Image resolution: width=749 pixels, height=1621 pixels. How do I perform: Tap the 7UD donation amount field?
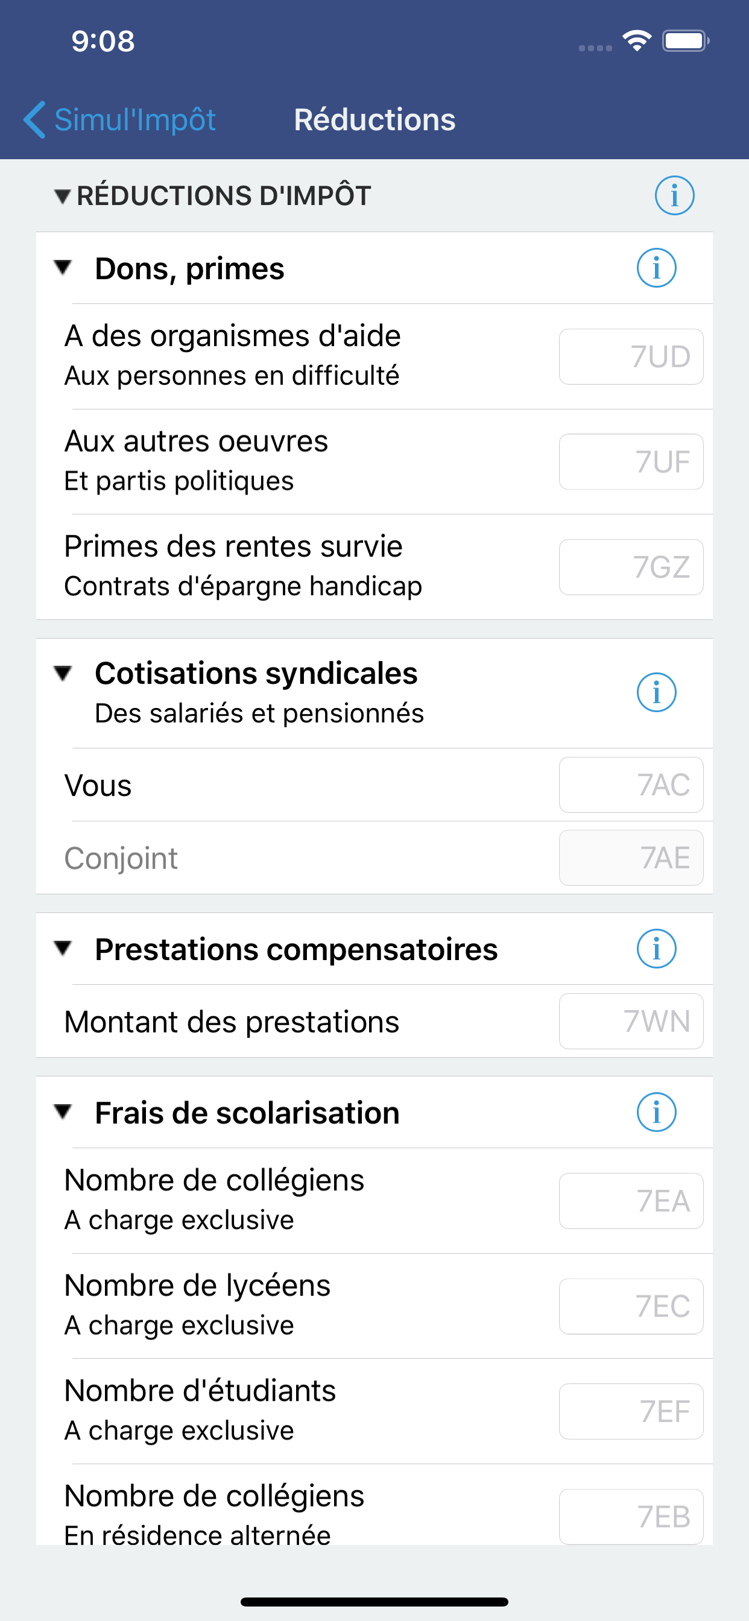coord(631,357)
